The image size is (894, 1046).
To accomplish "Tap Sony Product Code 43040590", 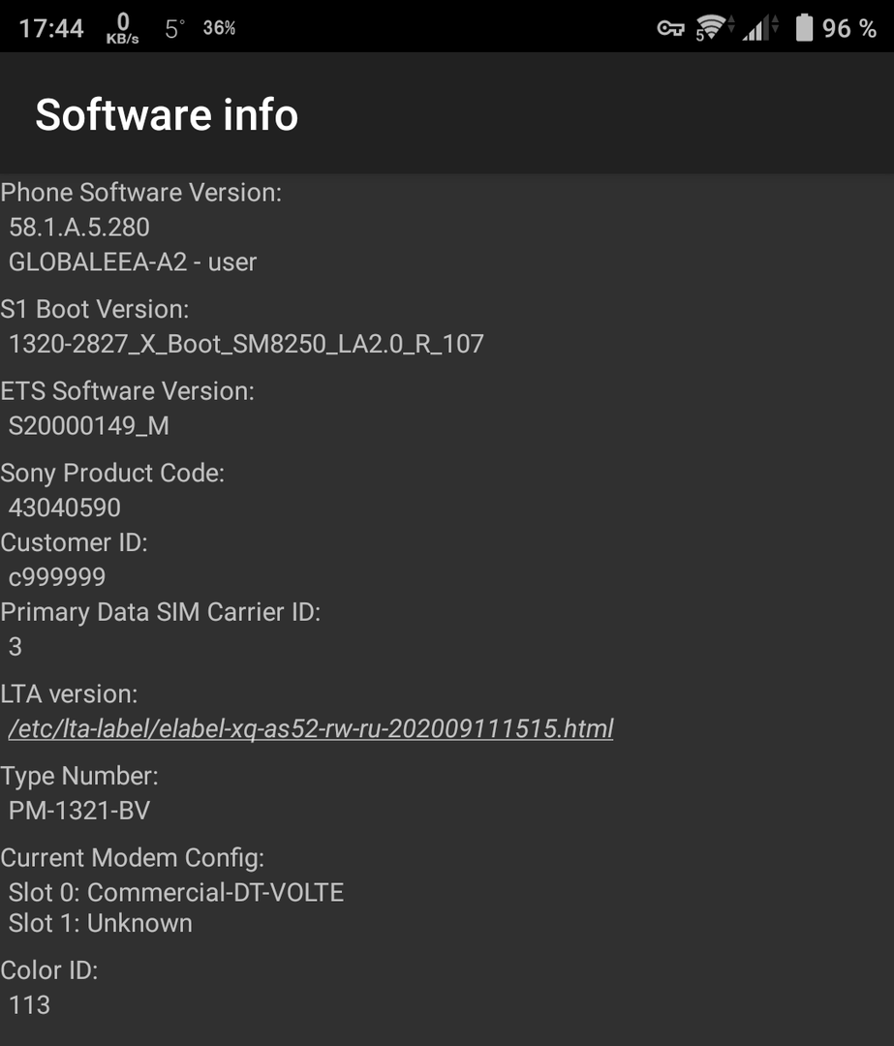I will (x=65, y=508).
